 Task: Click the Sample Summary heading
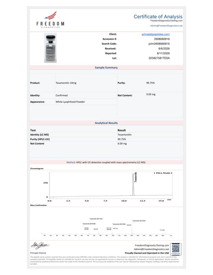(106, 67)
